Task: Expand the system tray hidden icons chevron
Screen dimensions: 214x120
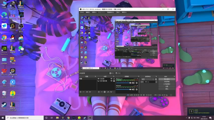Action: pyautogui.click(x=186, y=118)
